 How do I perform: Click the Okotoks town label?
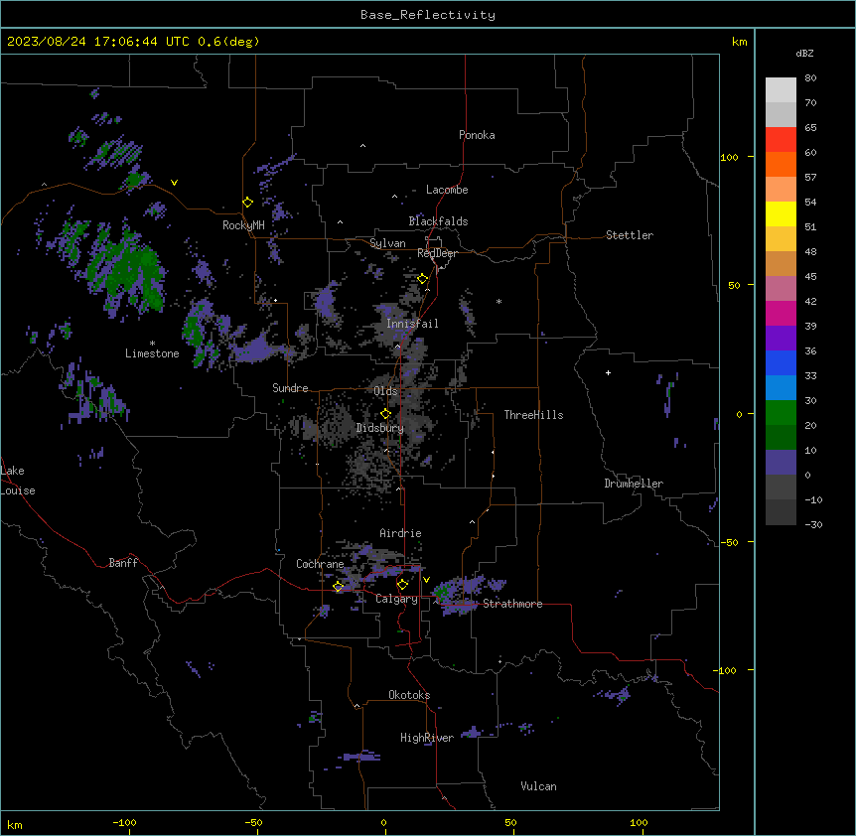click(409, 695)
